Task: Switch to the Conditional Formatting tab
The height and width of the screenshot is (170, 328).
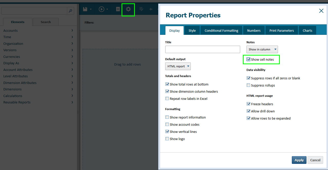Action: 221,30
